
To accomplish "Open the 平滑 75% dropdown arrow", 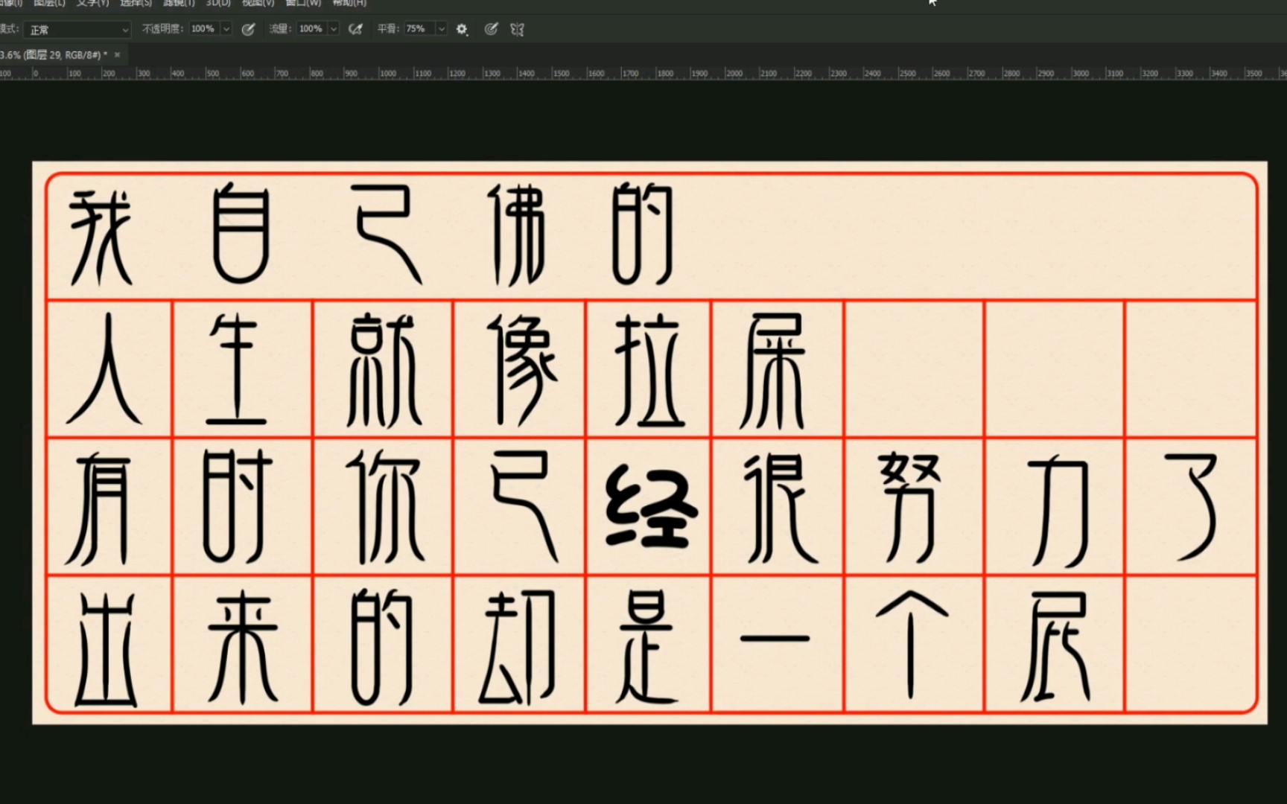I will click(441, 29).
